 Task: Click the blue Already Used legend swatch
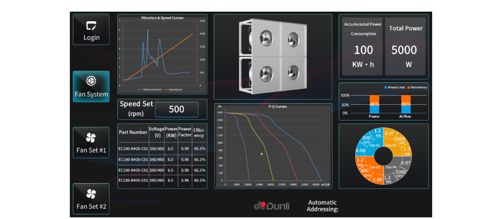[x=386, y=87]
